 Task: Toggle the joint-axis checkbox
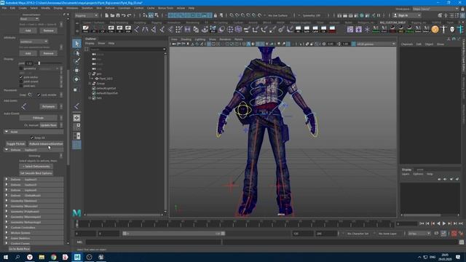(21, 86)
